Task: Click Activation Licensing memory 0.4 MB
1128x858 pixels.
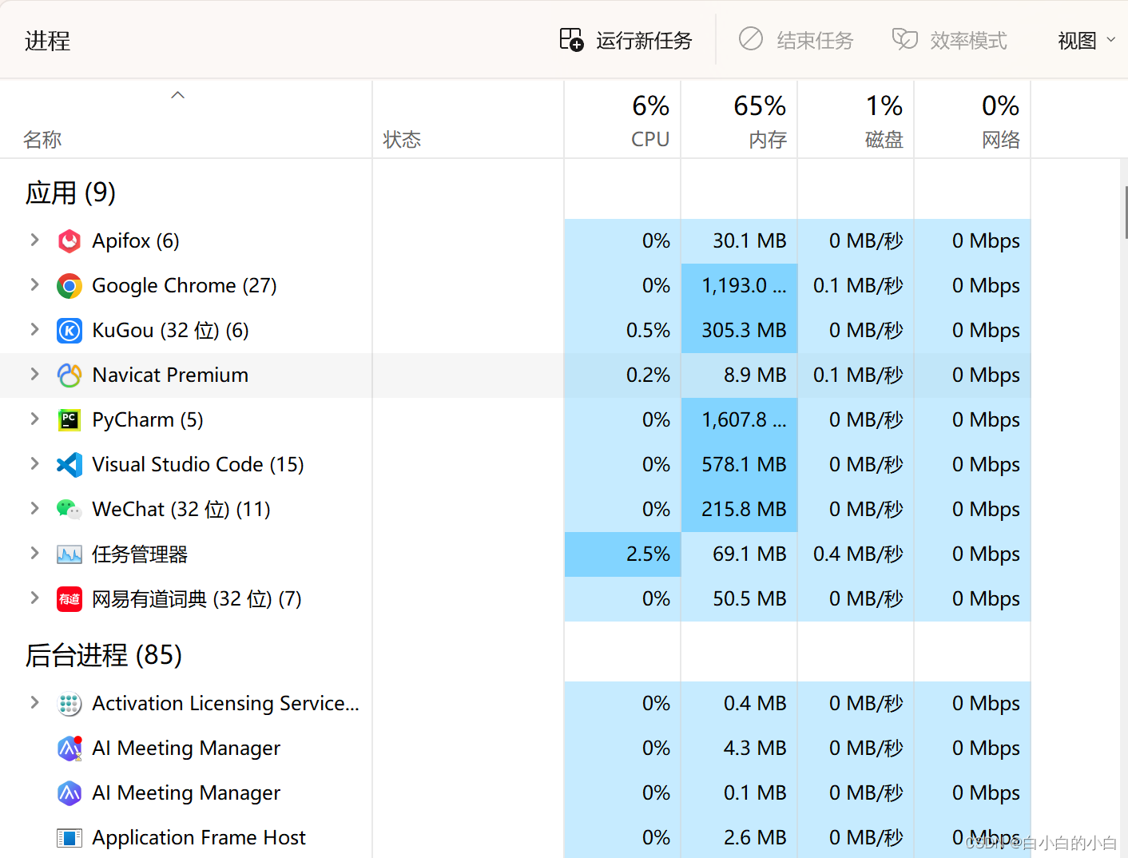Action: [x=755, y=704]
